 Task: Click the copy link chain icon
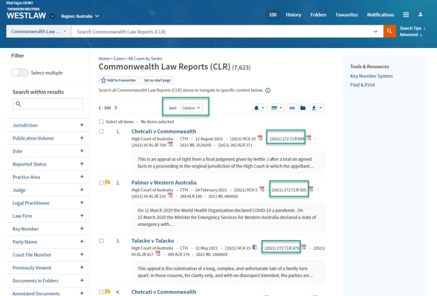(x=292, y=108)
